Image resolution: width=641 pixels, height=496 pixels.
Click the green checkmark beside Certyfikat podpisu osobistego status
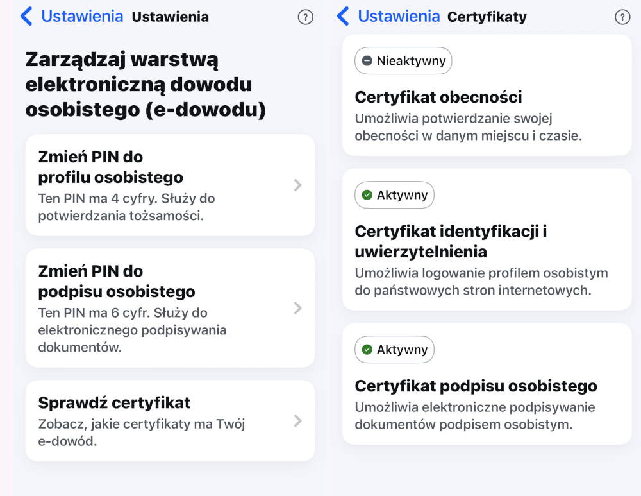point(367,350)
